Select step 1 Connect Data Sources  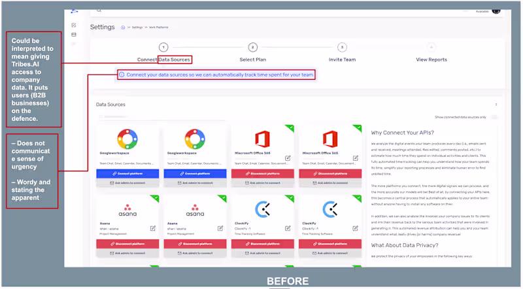(163, 47)
